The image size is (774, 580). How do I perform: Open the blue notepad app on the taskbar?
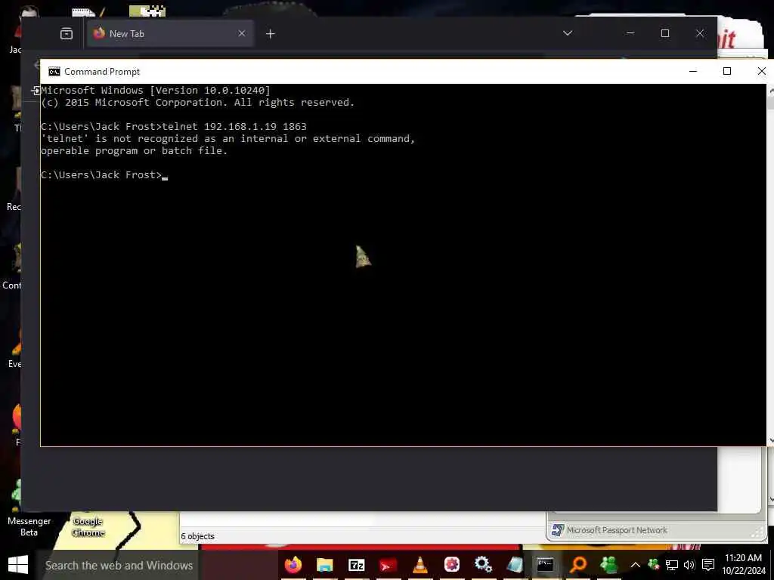(514, 565)
